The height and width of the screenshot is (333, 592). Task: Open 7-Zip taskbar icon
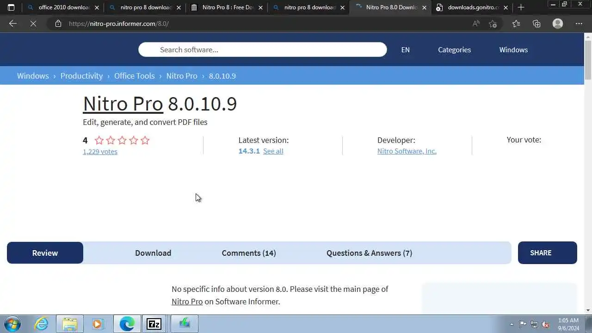[x=154, y=324]
